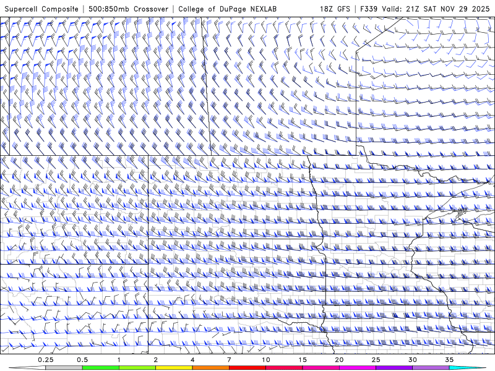Screen dimensions: 495x371
Task: Click the '7' legend value
Action: [229, 360]
